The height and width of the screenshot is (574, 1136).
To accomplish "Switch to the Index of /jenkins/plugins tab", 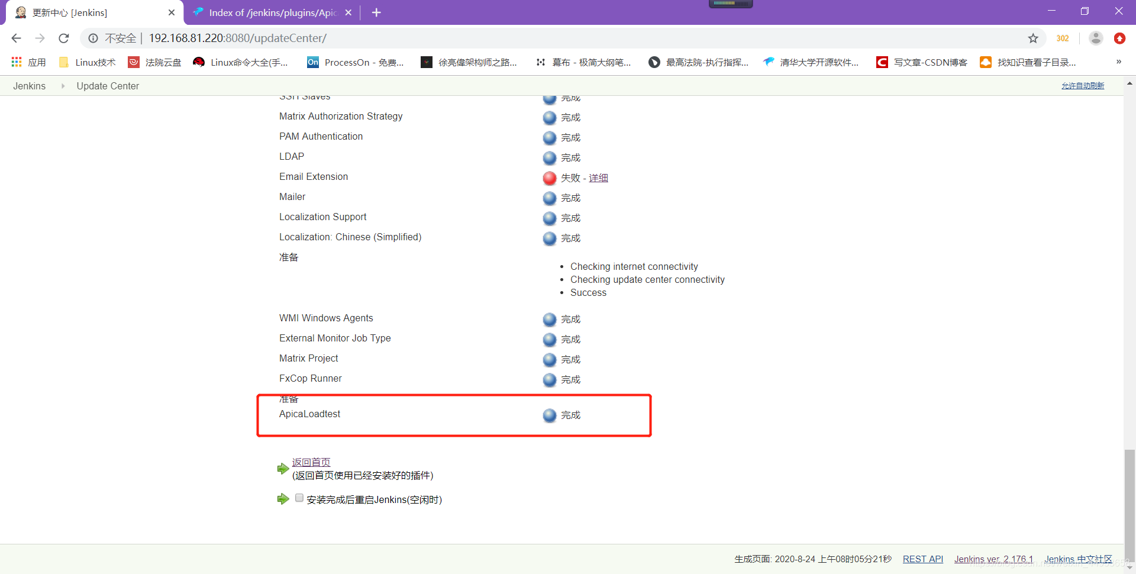I will pyautogui.click(x=272, y=12).
